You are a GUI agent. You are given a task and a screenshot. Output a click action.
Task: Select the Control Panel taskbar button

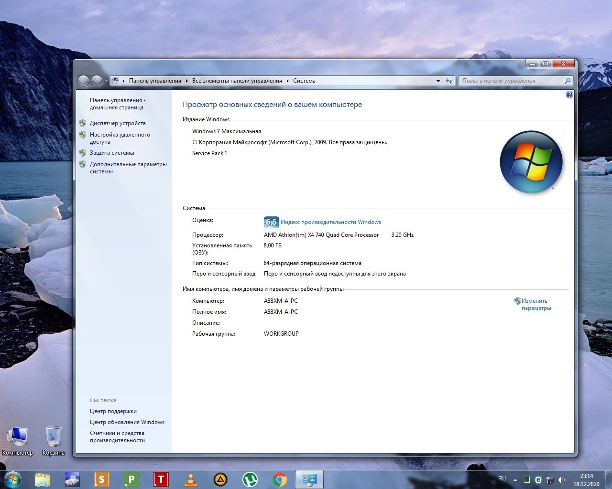(x=309, y=479)
